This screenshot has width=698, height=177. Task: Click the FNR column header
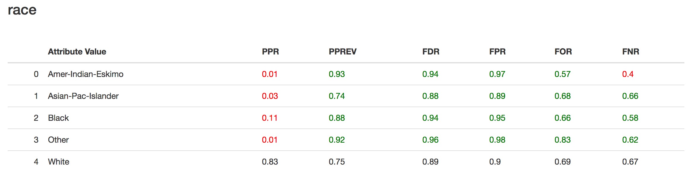(x=631, y=52)
